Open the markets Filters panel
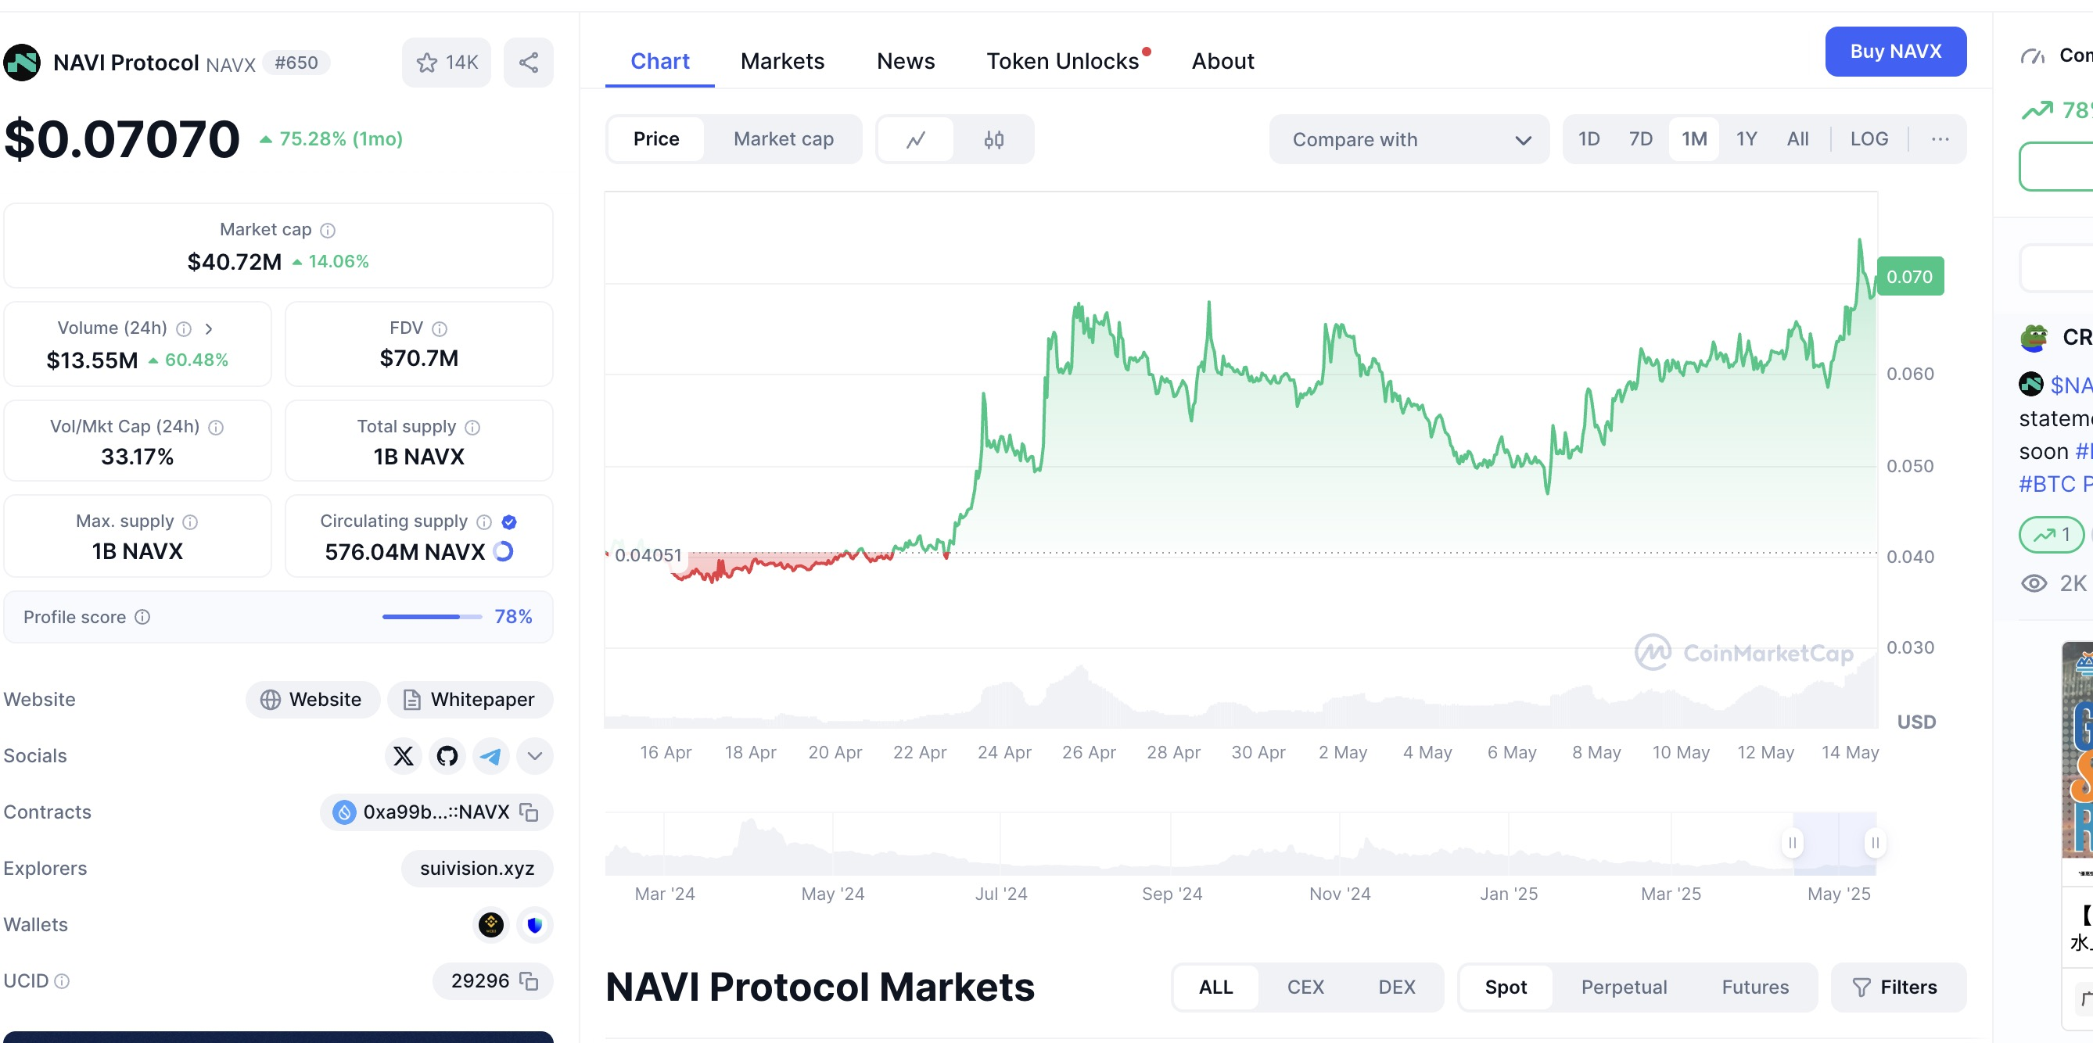Image resolution: width=2093 pixels, height=1043 pixels. pos(1898,987)
